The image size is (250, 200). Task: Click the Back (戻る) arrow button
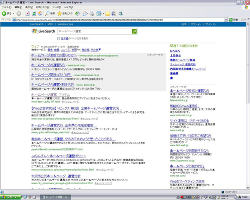(x=4, y=14)
